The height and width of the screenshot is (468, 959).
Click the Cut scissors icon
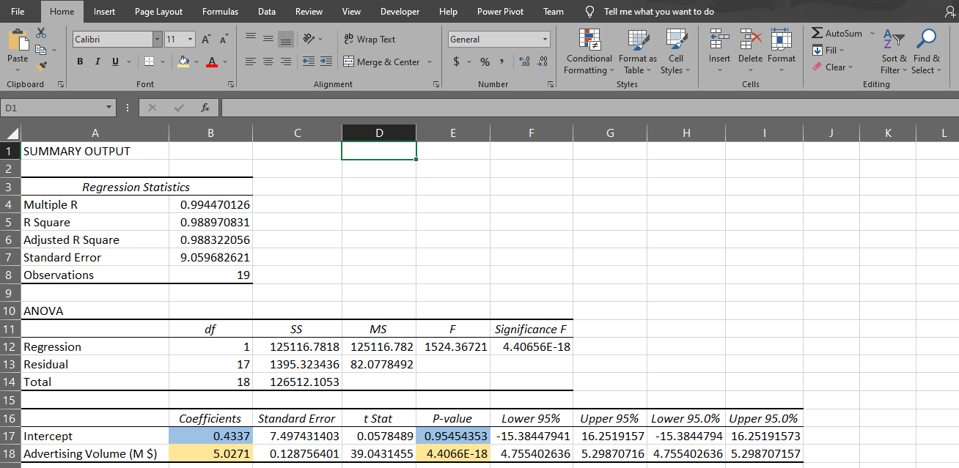click(41, 34)
